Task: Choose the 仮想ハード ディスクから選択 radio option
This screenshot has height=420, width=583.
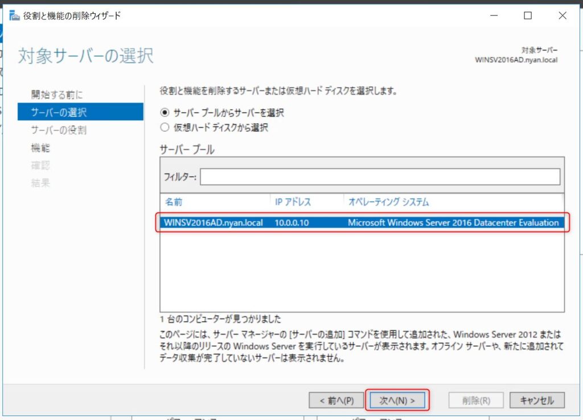Action: tap(165, 128)
